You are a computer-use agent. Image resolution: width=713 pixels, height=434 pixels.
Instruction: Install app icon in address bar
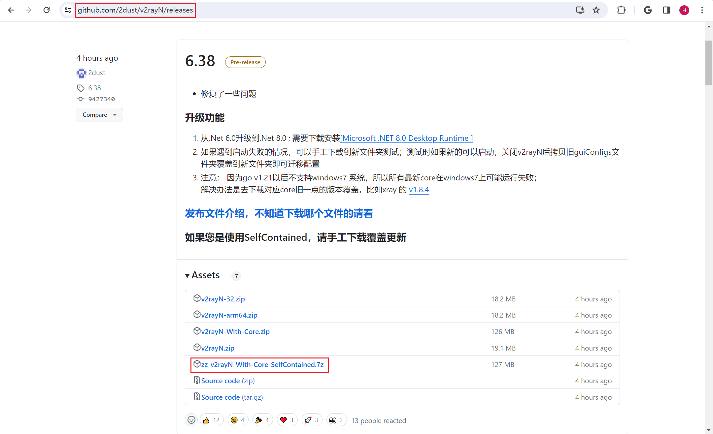(x=580, y=10)
